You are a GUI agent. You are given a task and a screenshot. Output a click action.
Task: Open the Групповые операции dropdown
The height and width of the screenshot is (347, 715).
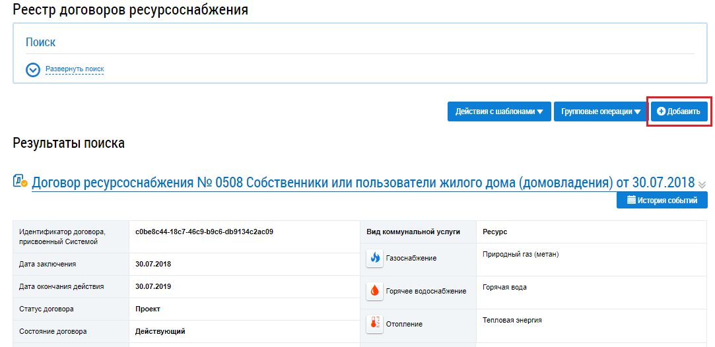pyautogui.click(x=601, y=111)
